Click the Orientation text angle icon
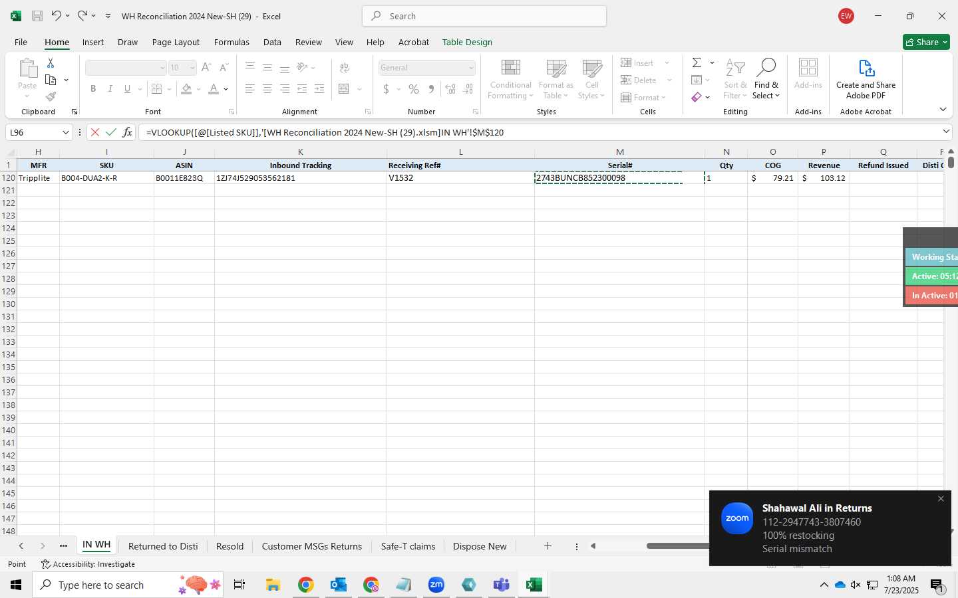The image size is (958, 598). click(302, 68)
